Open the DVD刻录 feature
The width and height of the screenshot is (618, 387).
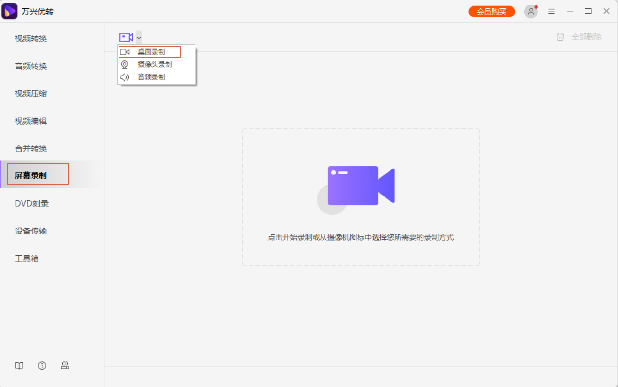pos(30,203)
